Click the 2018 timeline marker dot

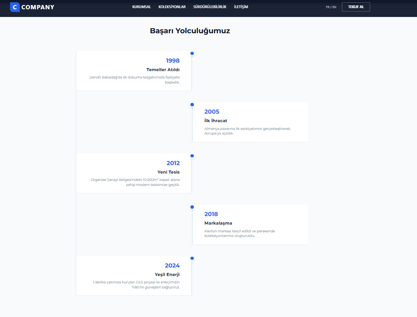[x=192, y=207]
